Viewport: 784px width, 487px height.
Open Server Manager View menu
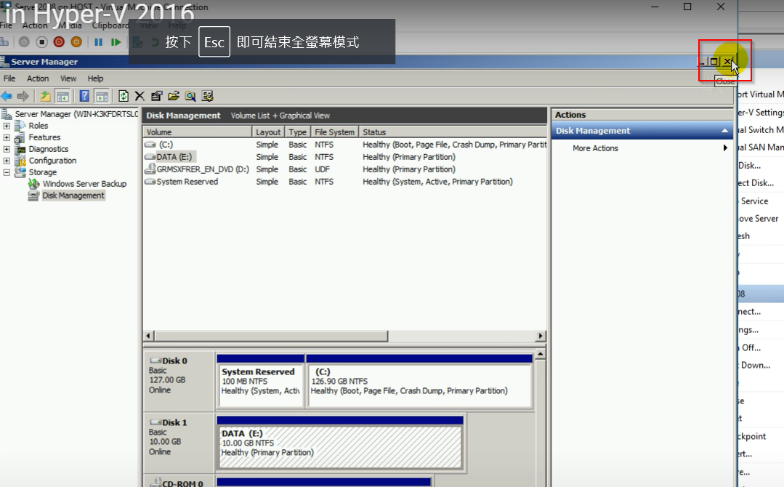coord(68,79)
